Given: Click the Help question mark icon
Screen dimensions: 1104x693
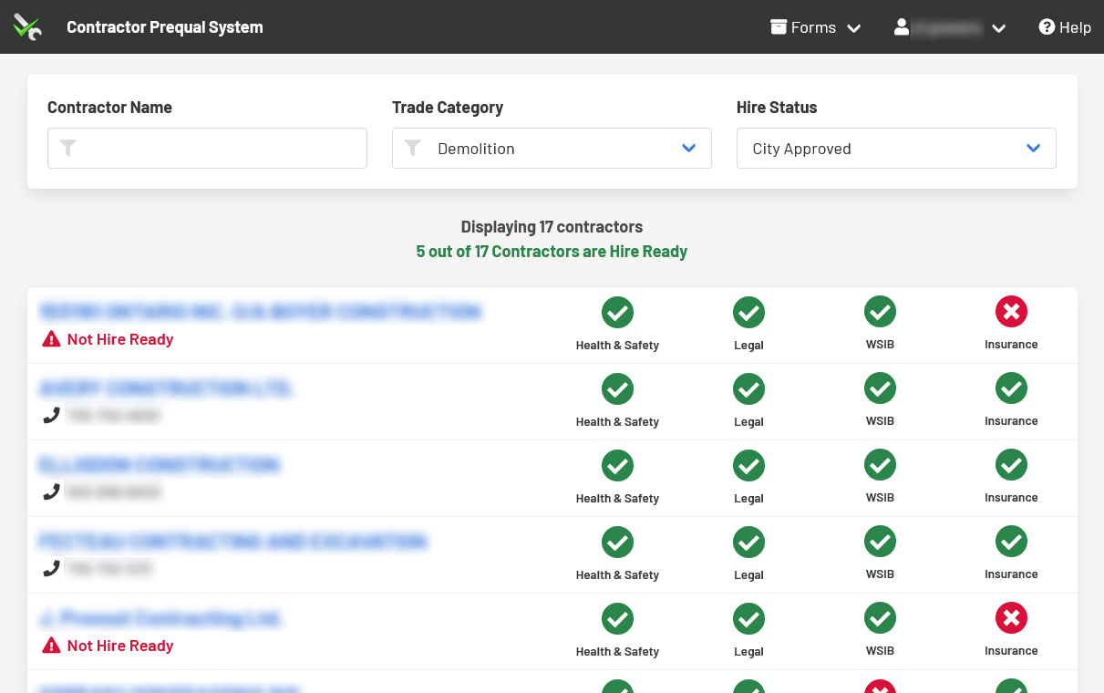Looking at the screenshot, I should click(1047, 27).
